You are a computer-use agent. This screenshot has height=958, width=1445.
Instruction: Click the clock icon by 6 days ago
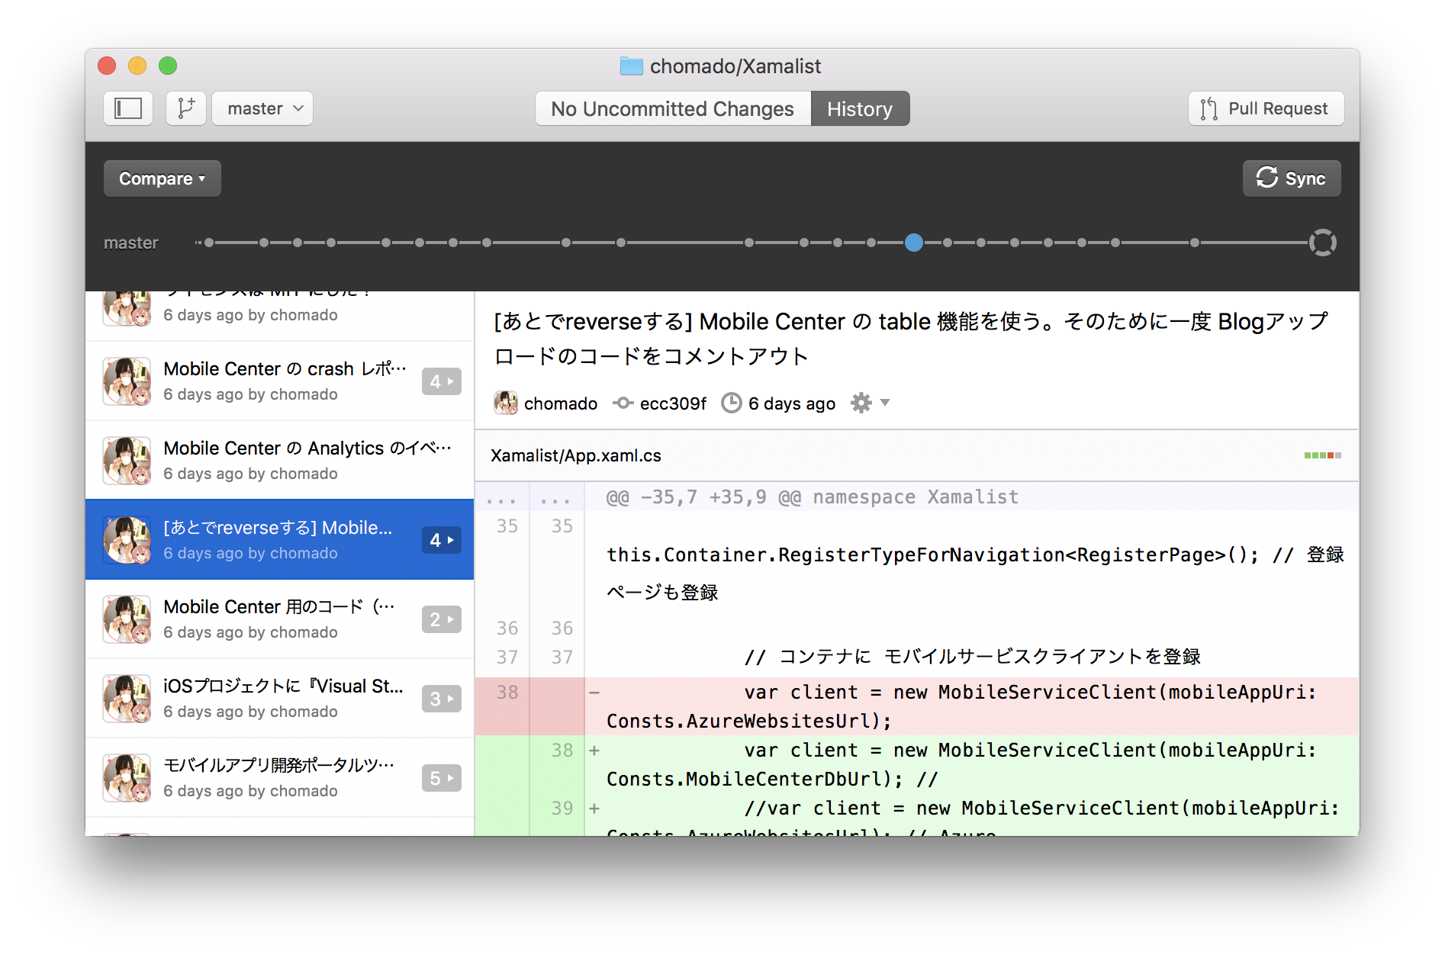pyautogui.click(x=732, y=403)
